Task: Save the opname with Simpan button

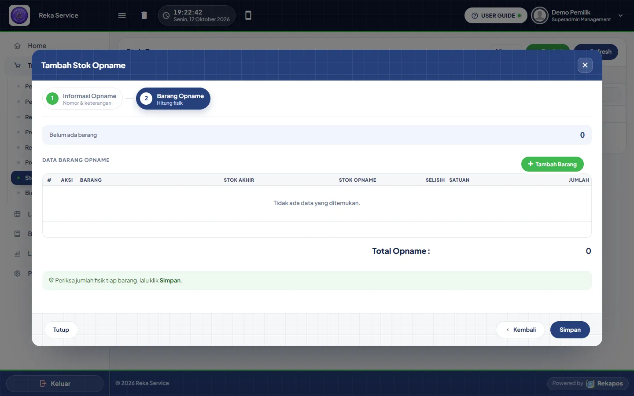Action: click(x=570, y=330)
